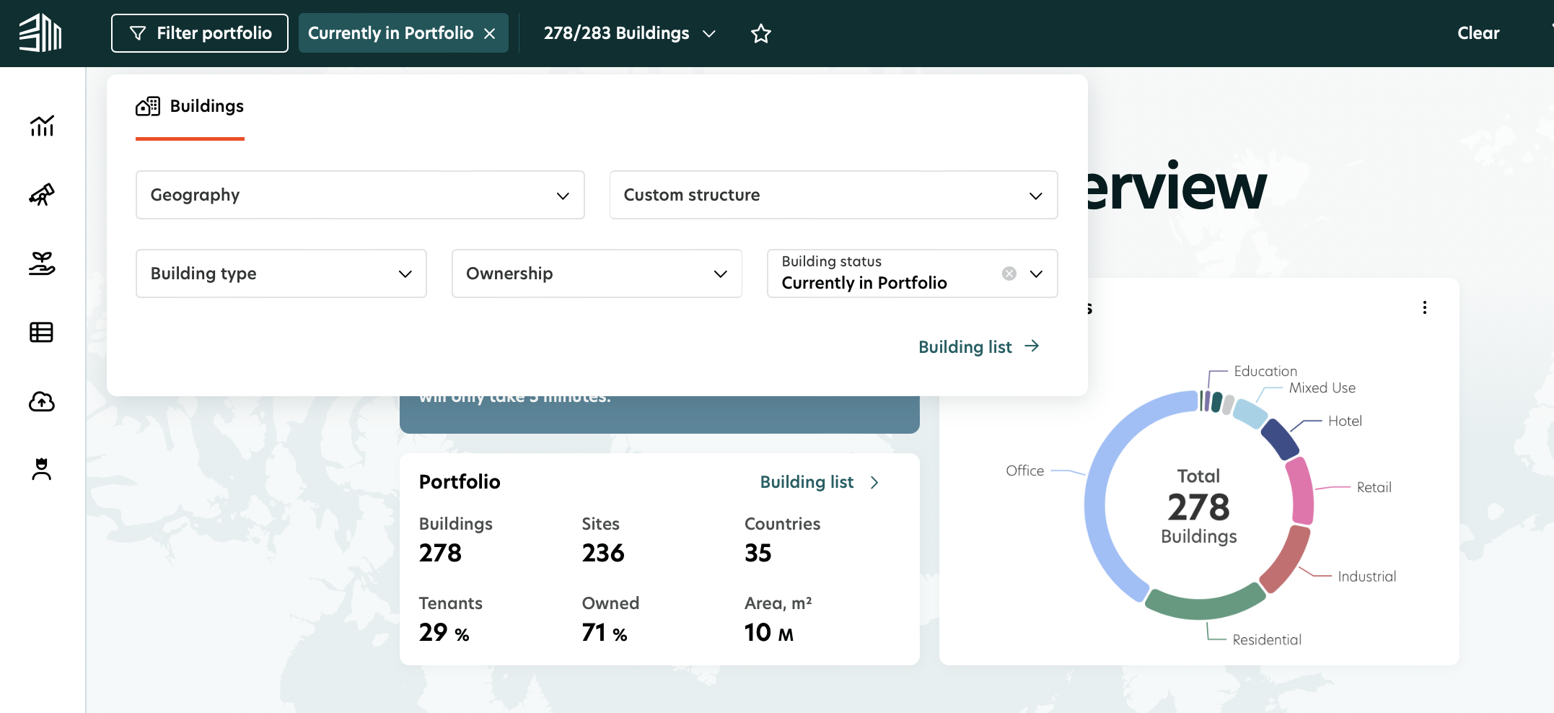Click the Buildings count value 278

click(x=440, y=553)
